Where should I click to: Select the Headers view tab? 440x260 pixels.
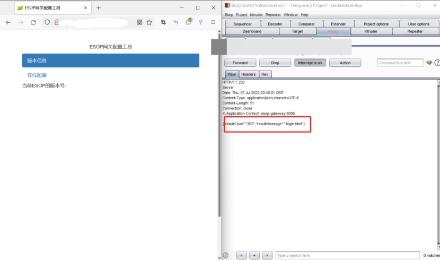coord(249,74)
